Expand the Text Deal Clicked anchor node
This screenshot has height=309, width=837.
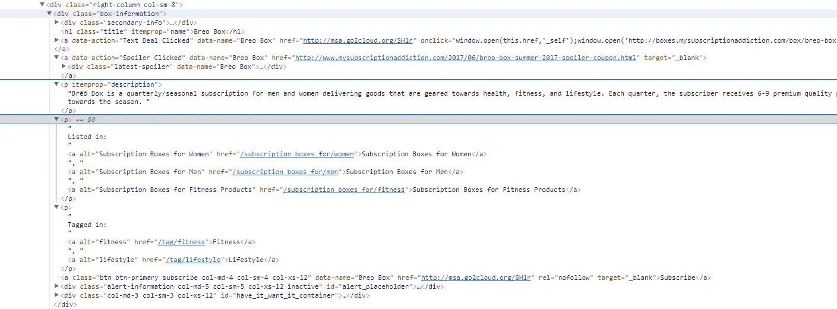[57, 40]
